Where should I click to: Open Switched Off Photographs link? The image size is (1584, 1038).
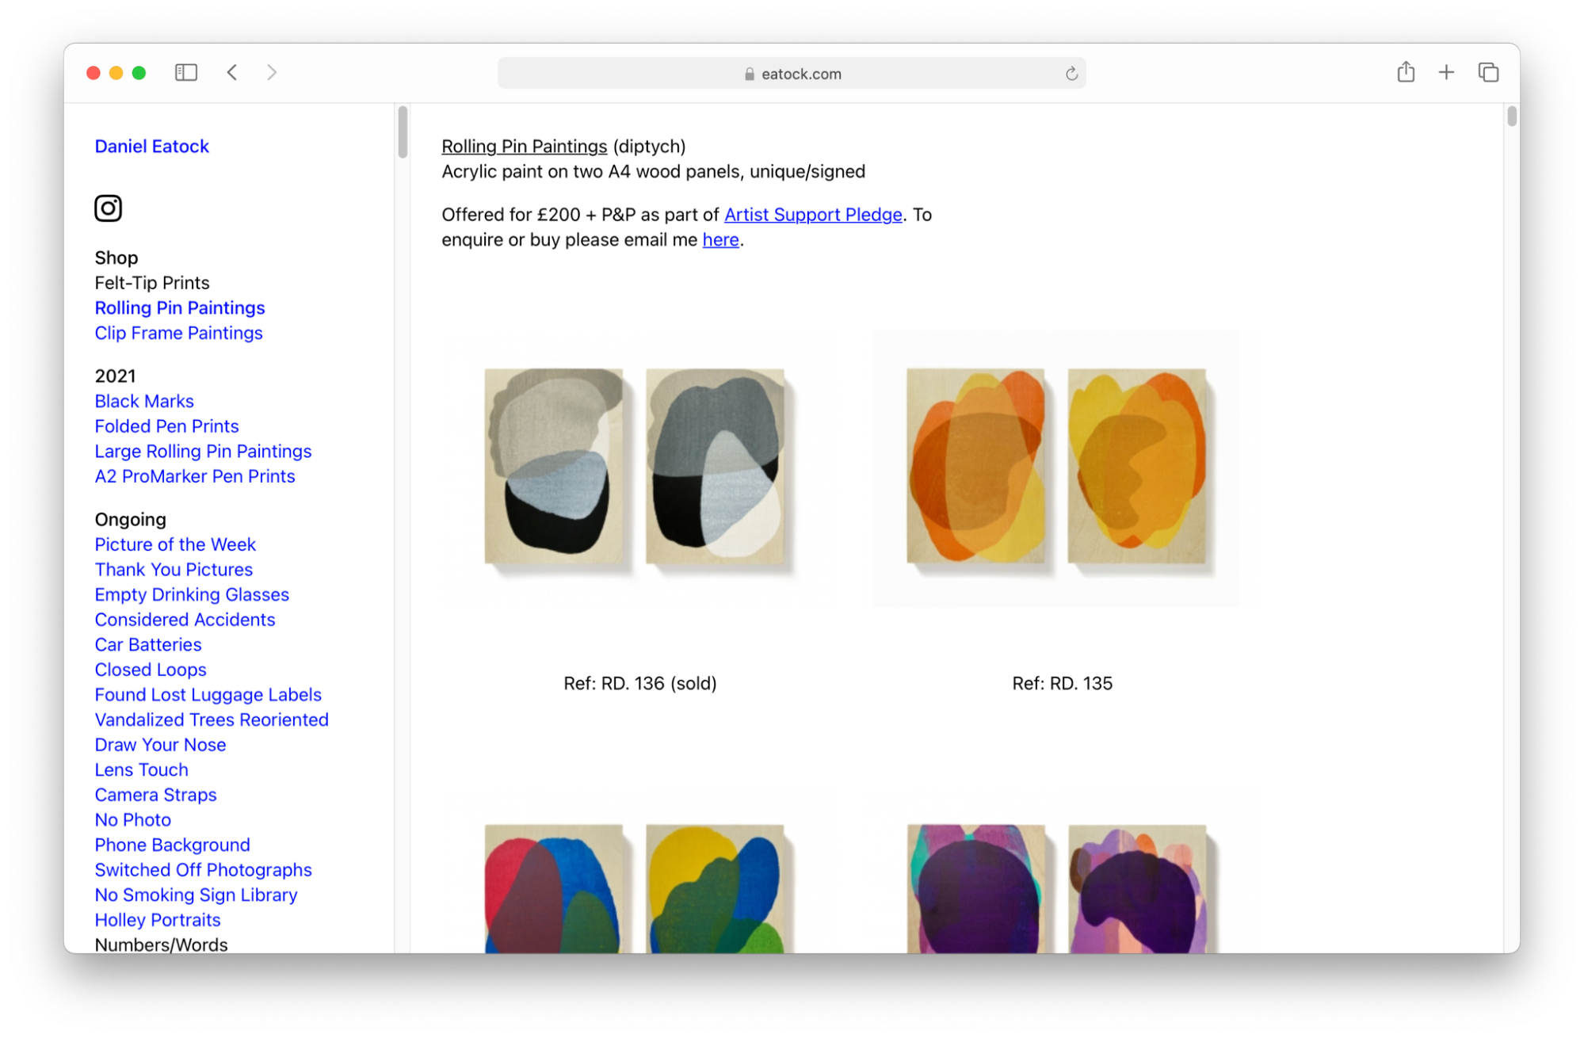tap(203, 870)
